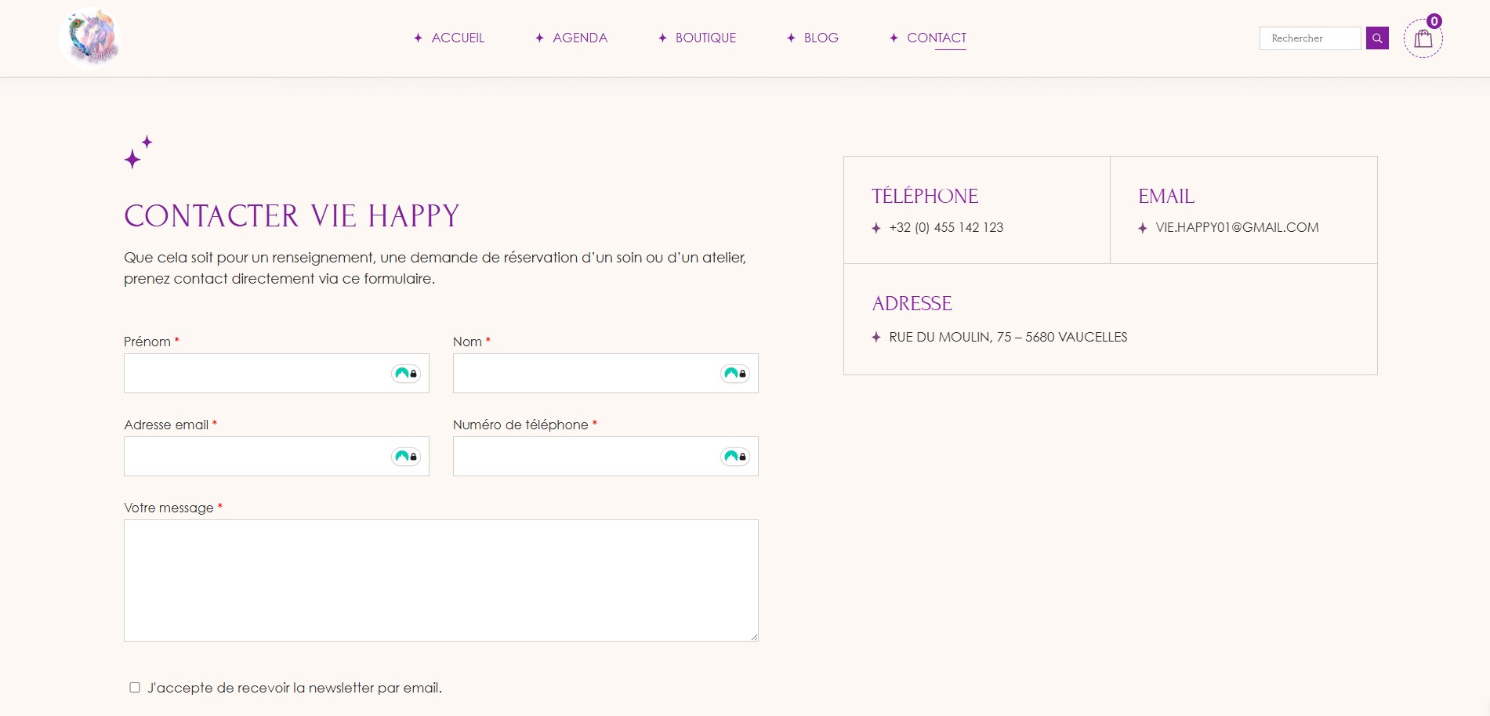
Task: Click into the Prénom input field
Action: 276,374
